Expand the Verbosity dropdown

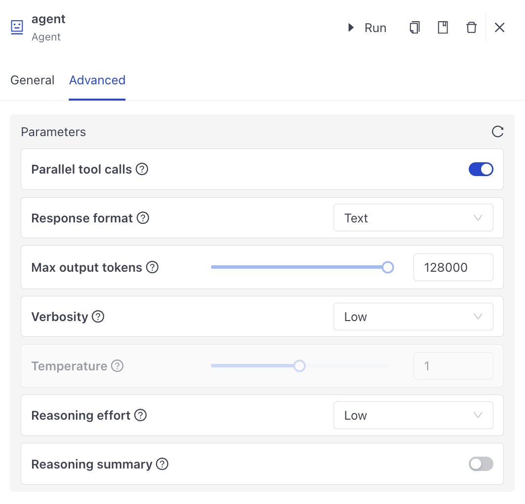[413, 317]
